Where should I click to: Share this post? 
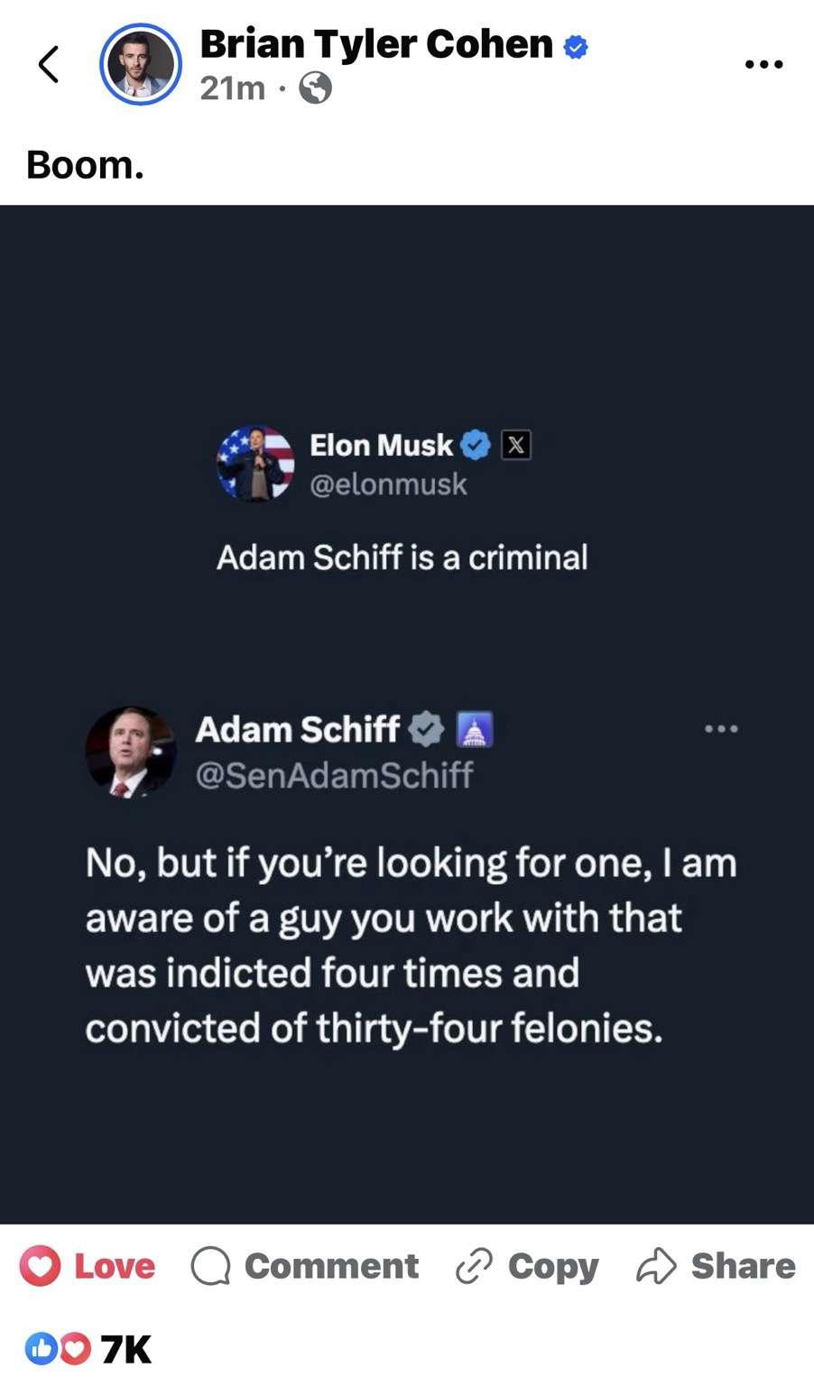pyautogui.click(x=716, y=1265)
